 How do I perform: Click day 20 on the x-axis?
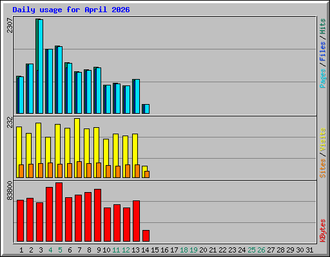[203, 250]
